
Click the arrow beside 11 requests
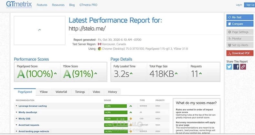200,73
